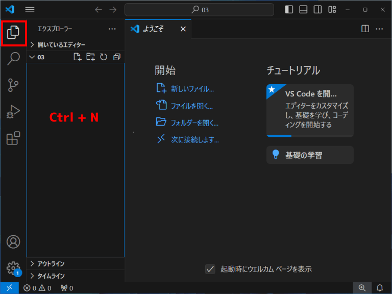
Task: Open the Accounts menu icon
Action: tap(13, 242)
